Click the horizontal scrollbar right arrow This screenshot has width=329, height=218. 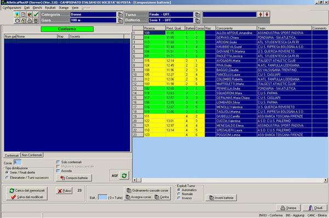pyautogui.click(x=325, y=180)
